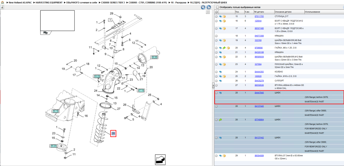Click blue arrow icon for КОЛЕНО row
Screen dimensions: 344x166
(220, 72)
